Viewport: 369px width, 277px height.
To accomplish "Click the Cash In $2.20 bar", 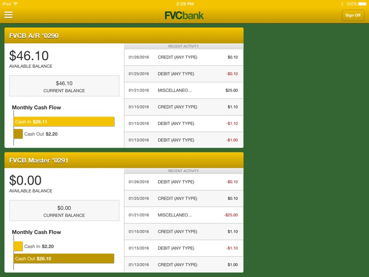I will coord(18,246).
